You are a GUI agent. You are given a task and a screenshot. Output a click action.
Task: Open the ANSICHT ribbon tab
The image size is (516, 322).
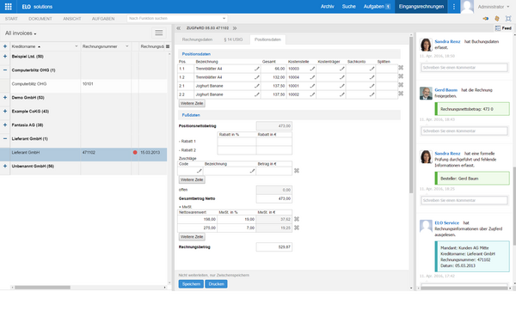pos(72,19)
